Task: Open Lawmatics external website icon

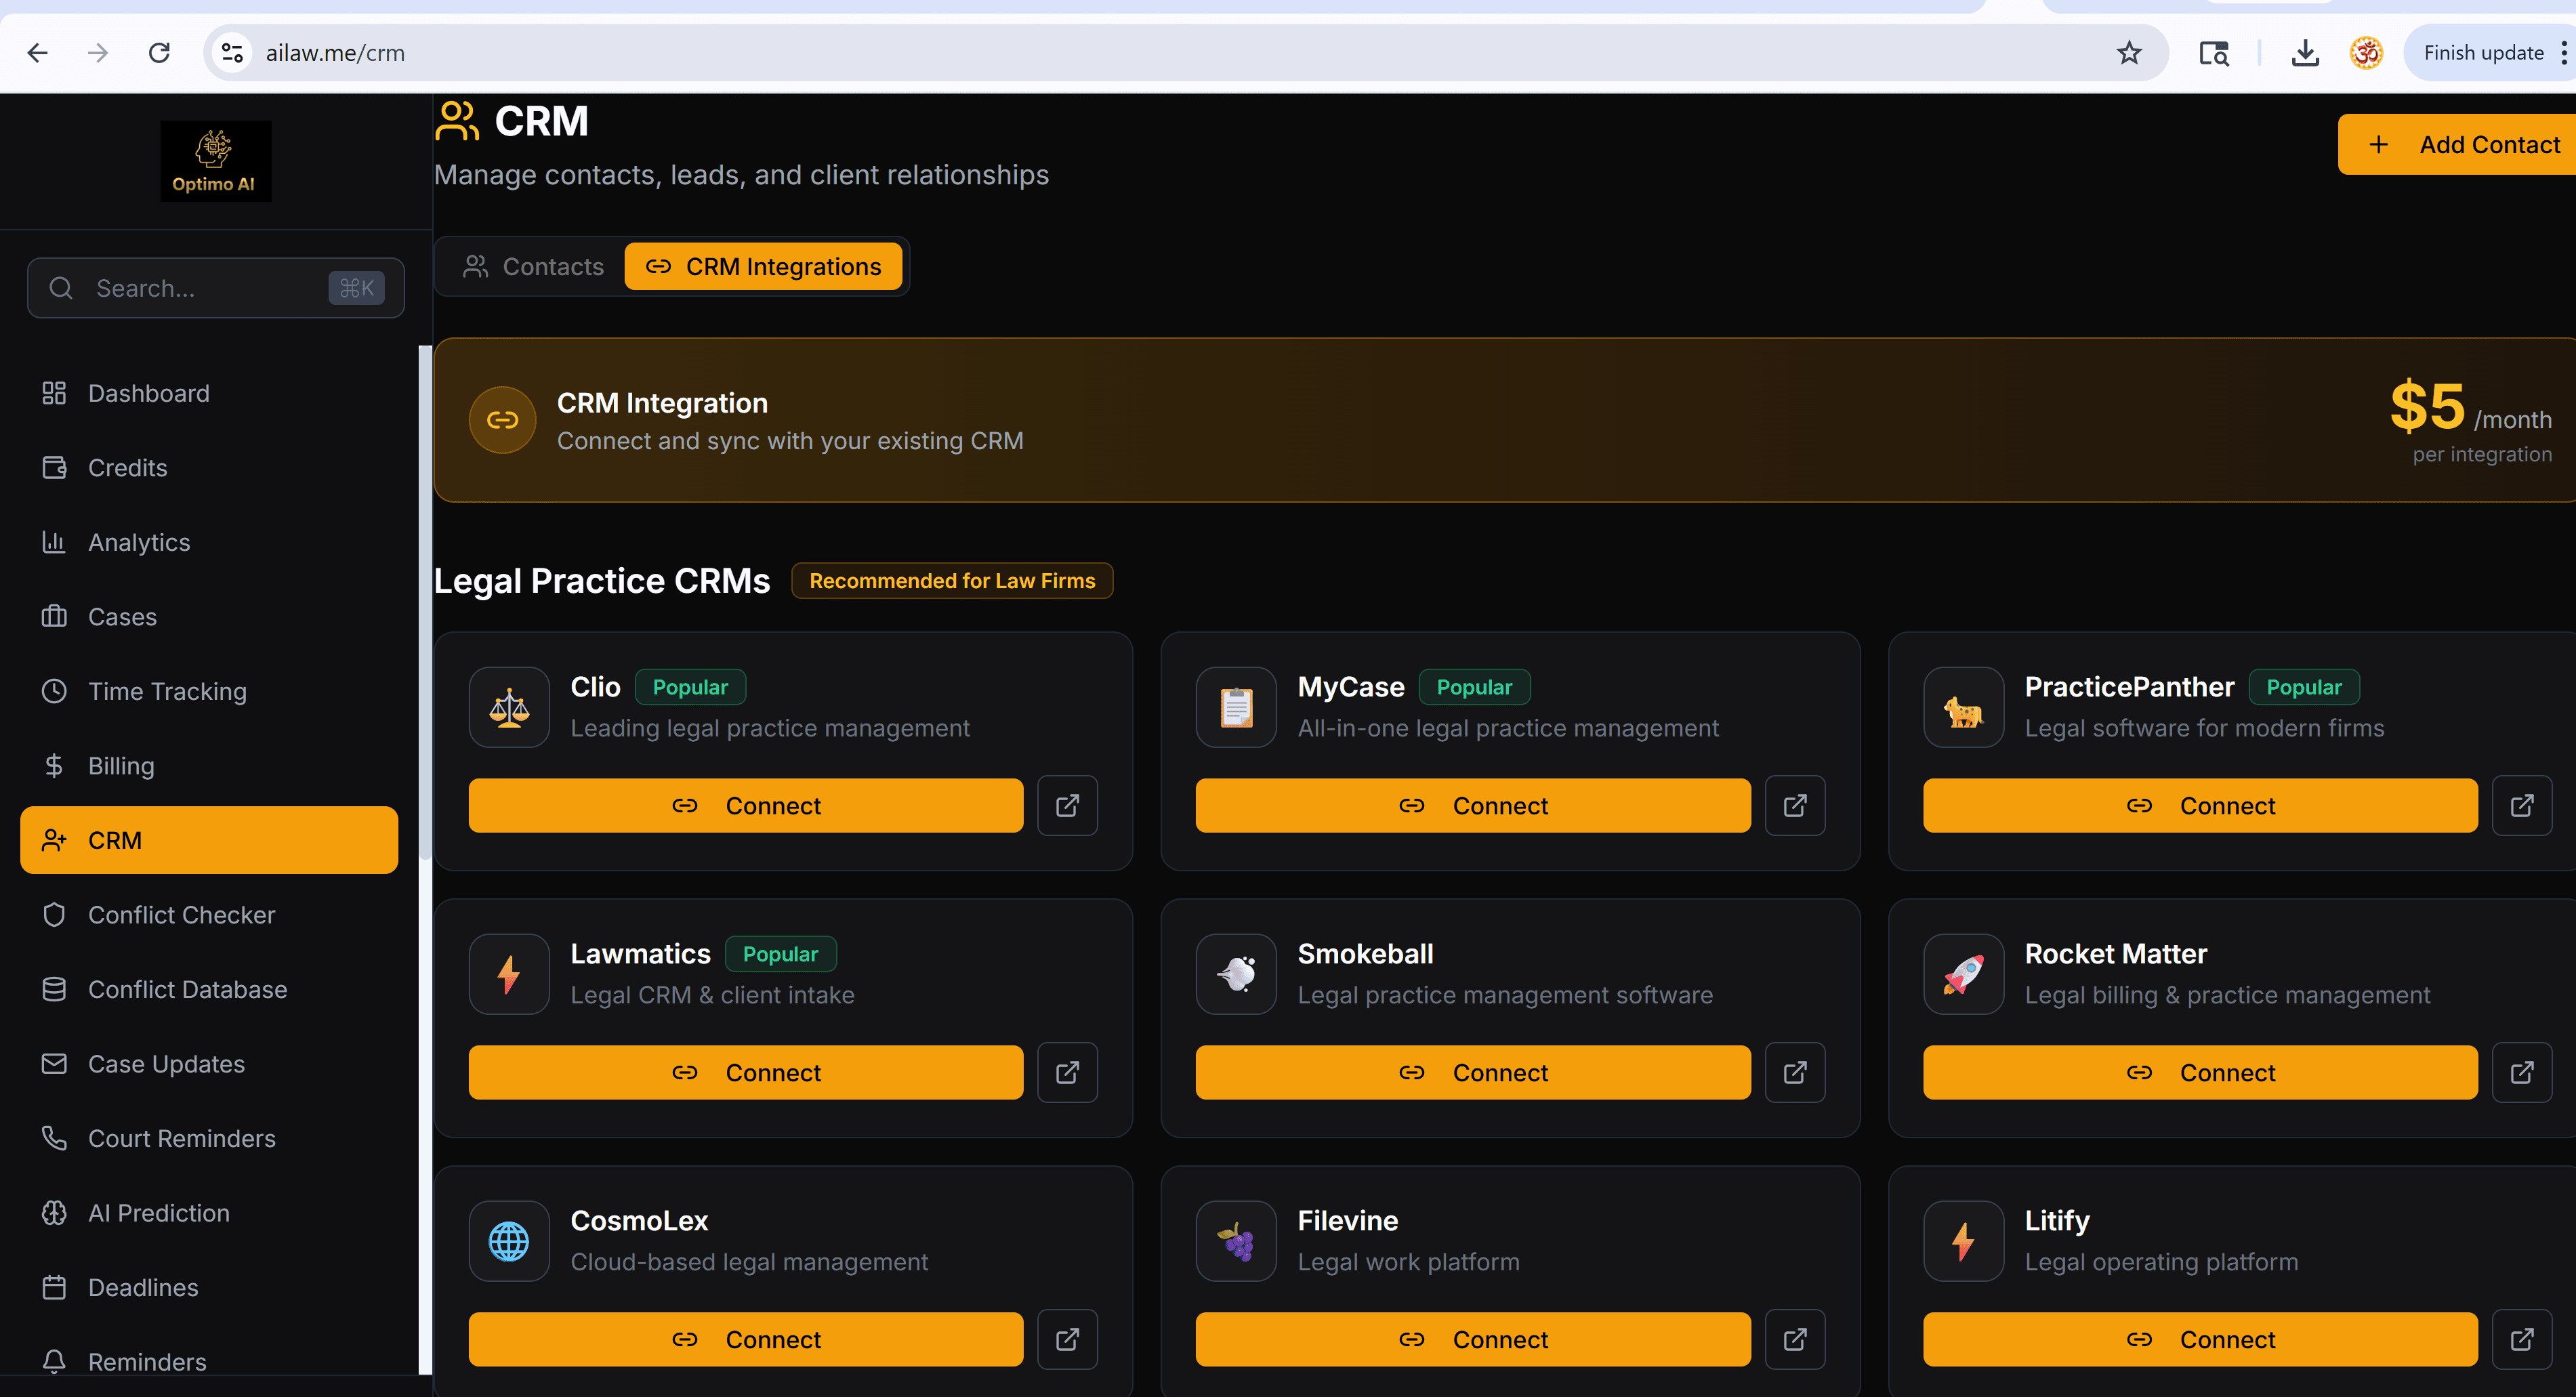Action: click(x=1067, y=1072)
